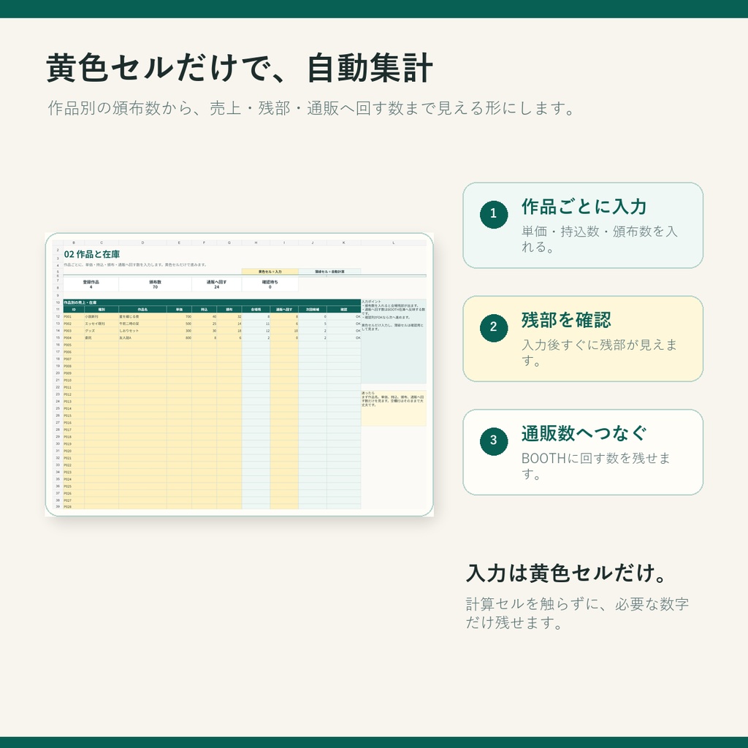Click the 頒布数 summary box showing 70
The image size is (748, 748).
click(x=155, y=284)
